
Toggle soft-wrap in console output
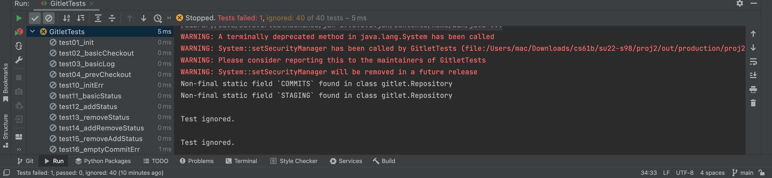point(753,62)
